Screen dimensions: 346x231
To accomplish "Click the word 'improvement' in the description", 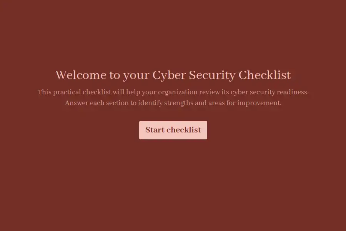I will click(259, 103).
